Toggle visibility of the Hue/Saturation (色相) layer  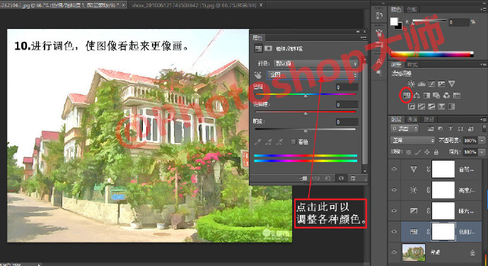pyautogui.click(x=394, y=231)
